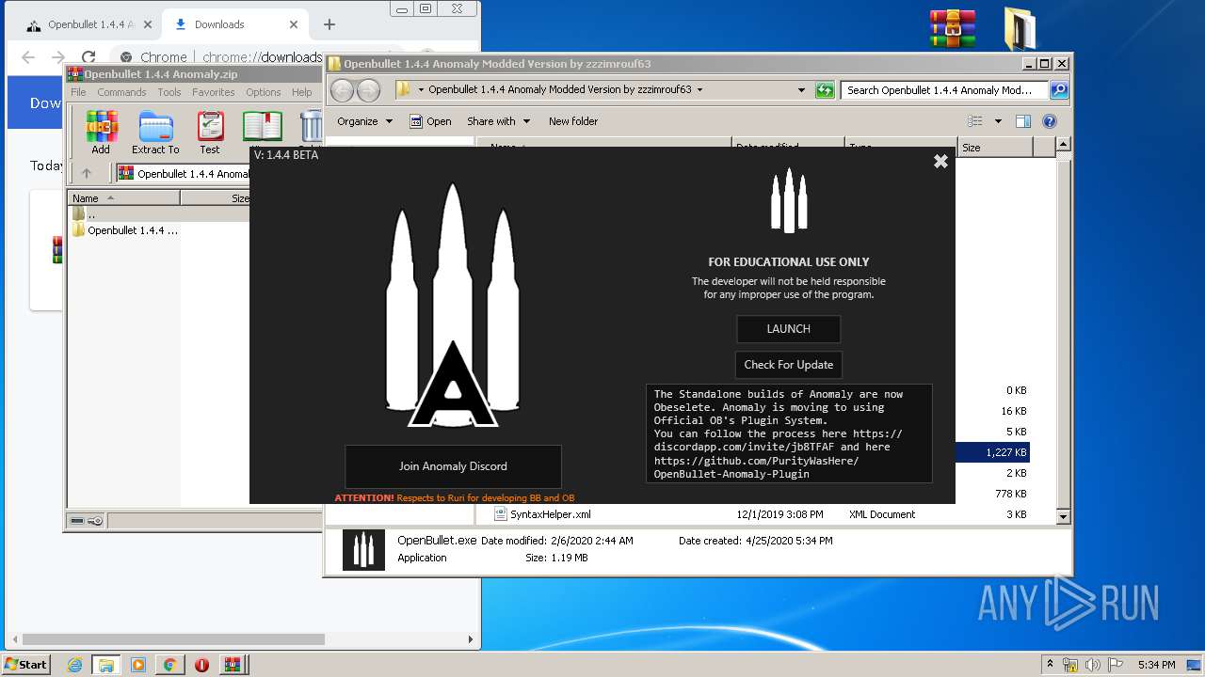The width and height of the screenshot is (1205, 677).
Task: Click WinRAR taskbar icon
Action: 232,665
